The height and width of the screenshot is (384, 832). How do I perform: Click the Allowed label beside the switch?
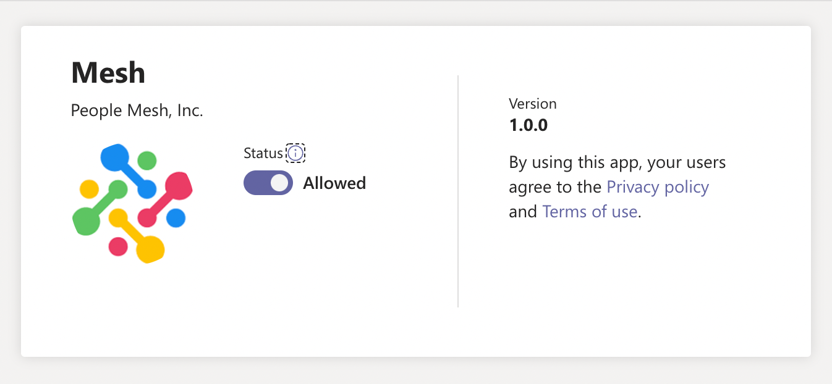334,183
